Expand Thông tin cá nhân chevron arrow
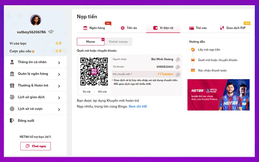 tap(59, 63)
